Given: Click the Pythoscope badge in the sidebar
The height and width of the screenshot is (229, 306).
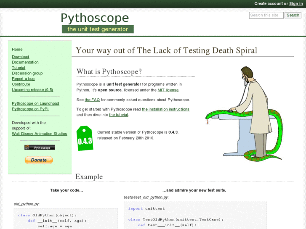Looking at the screenshot, I should (x=40, y=147).
